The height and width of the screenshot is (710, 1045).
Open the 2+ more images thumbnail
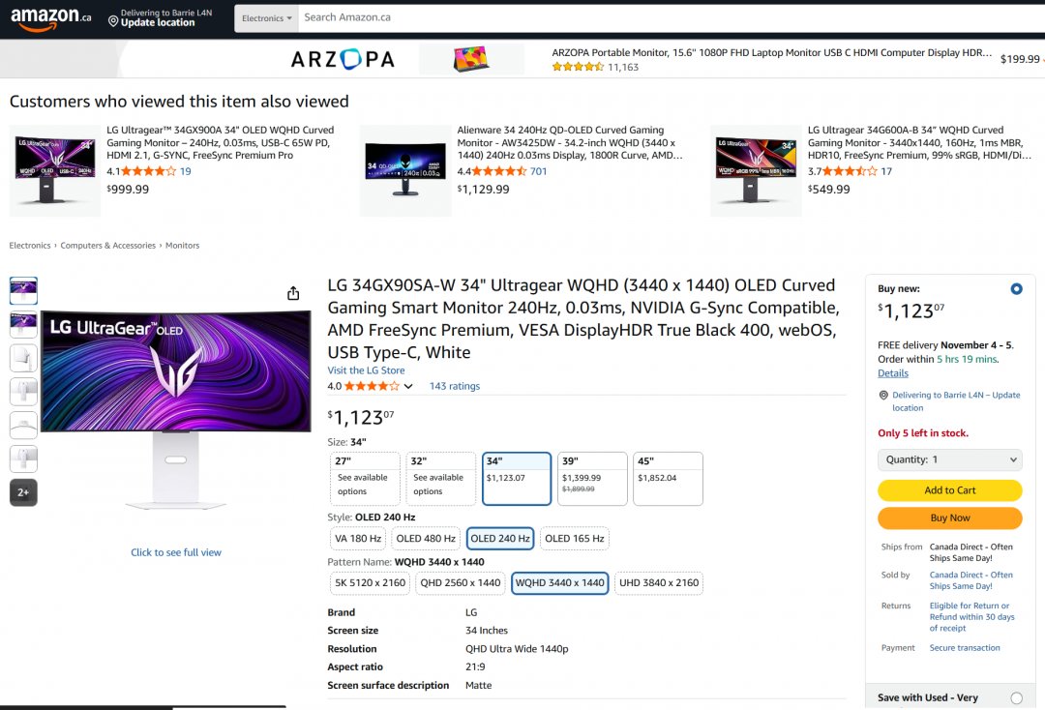click(23, 493)
